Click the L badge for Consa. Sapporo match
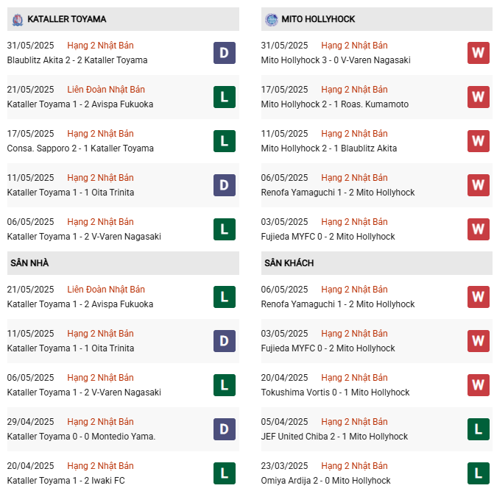The height and width of the screenshot is (491, 494). point(225,141)
